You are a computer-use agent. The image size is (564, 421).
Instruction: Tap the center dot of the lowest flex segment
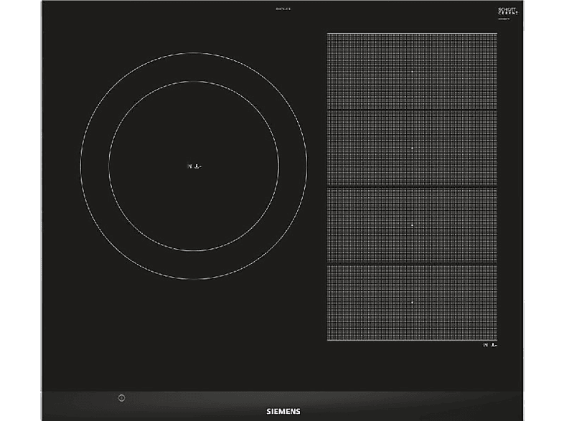coord(412,303)
